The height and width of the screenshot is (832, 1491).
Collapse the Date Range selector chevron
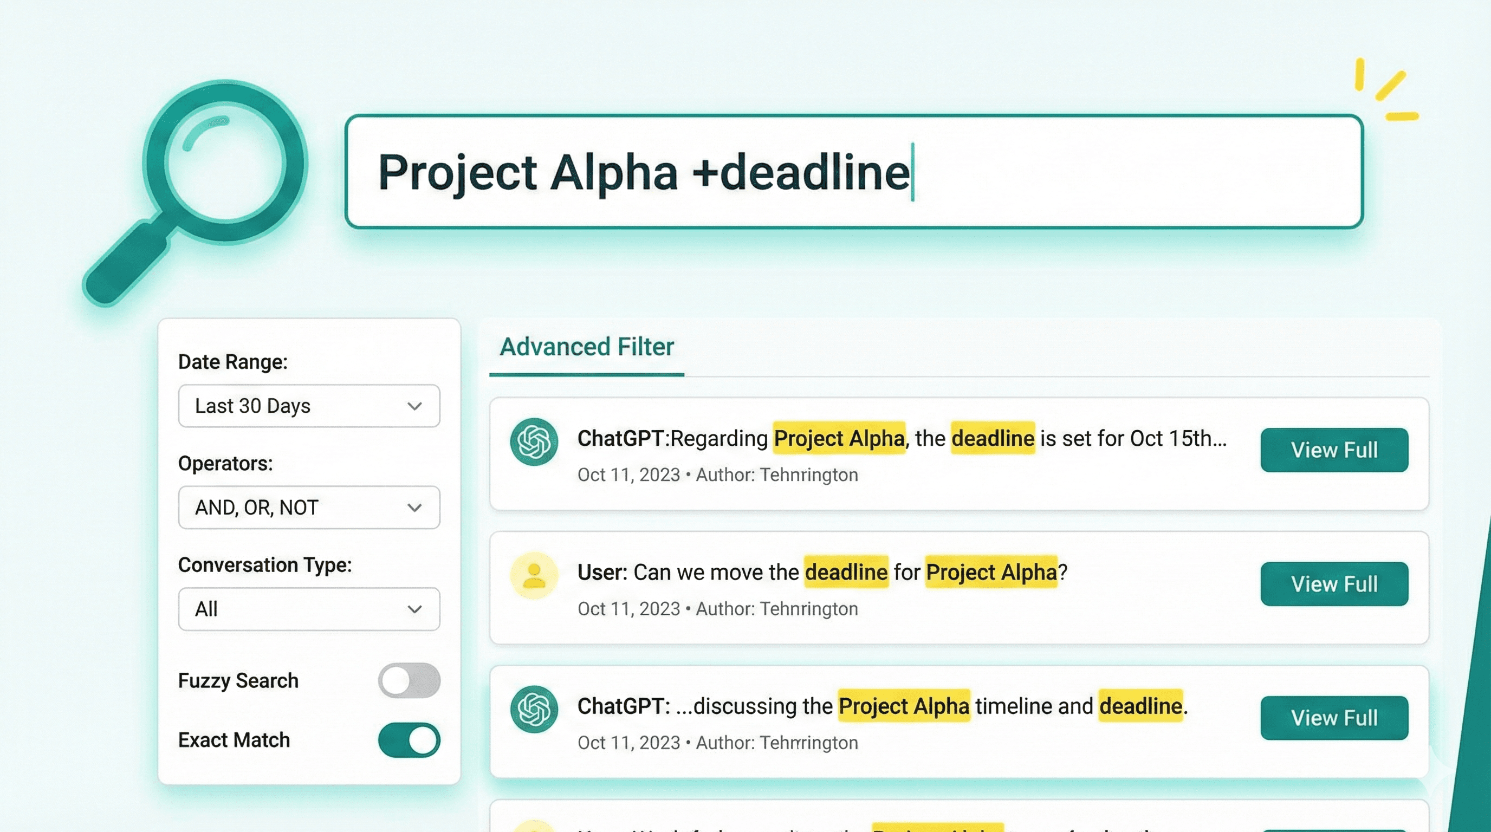pos(414,406)
